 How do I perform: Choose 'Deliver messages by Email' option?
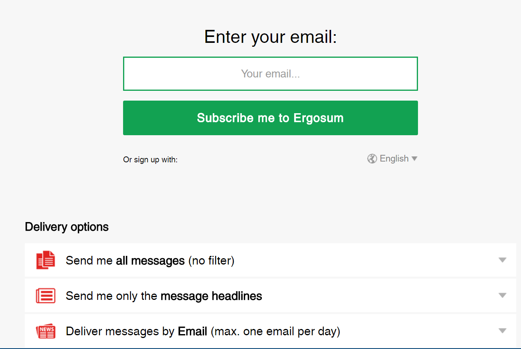271,331
